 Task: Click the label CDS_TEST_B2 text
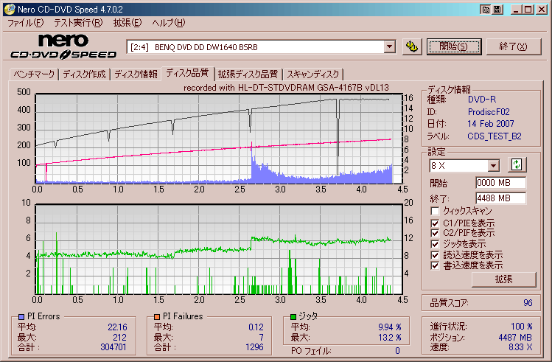[495, 136]
